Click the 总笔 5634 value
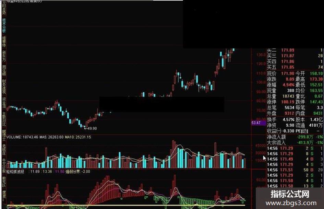The height and width of the screenshot is (209, 324). [289, 108]
